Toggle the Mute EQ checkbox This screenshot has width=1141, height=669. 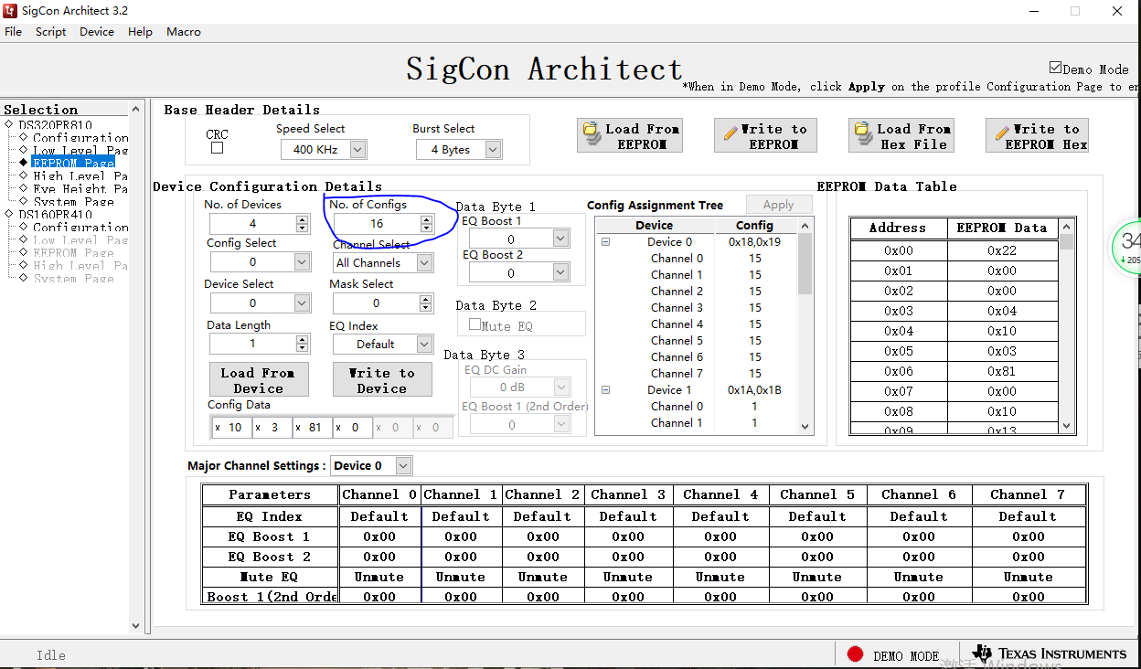click(475, 324)
